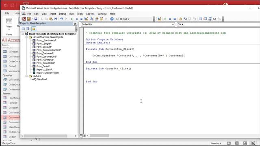260x146 pixels.
Task: Toggle Design Mode in the Standard toolbar
Action: (x=86, y=19)
